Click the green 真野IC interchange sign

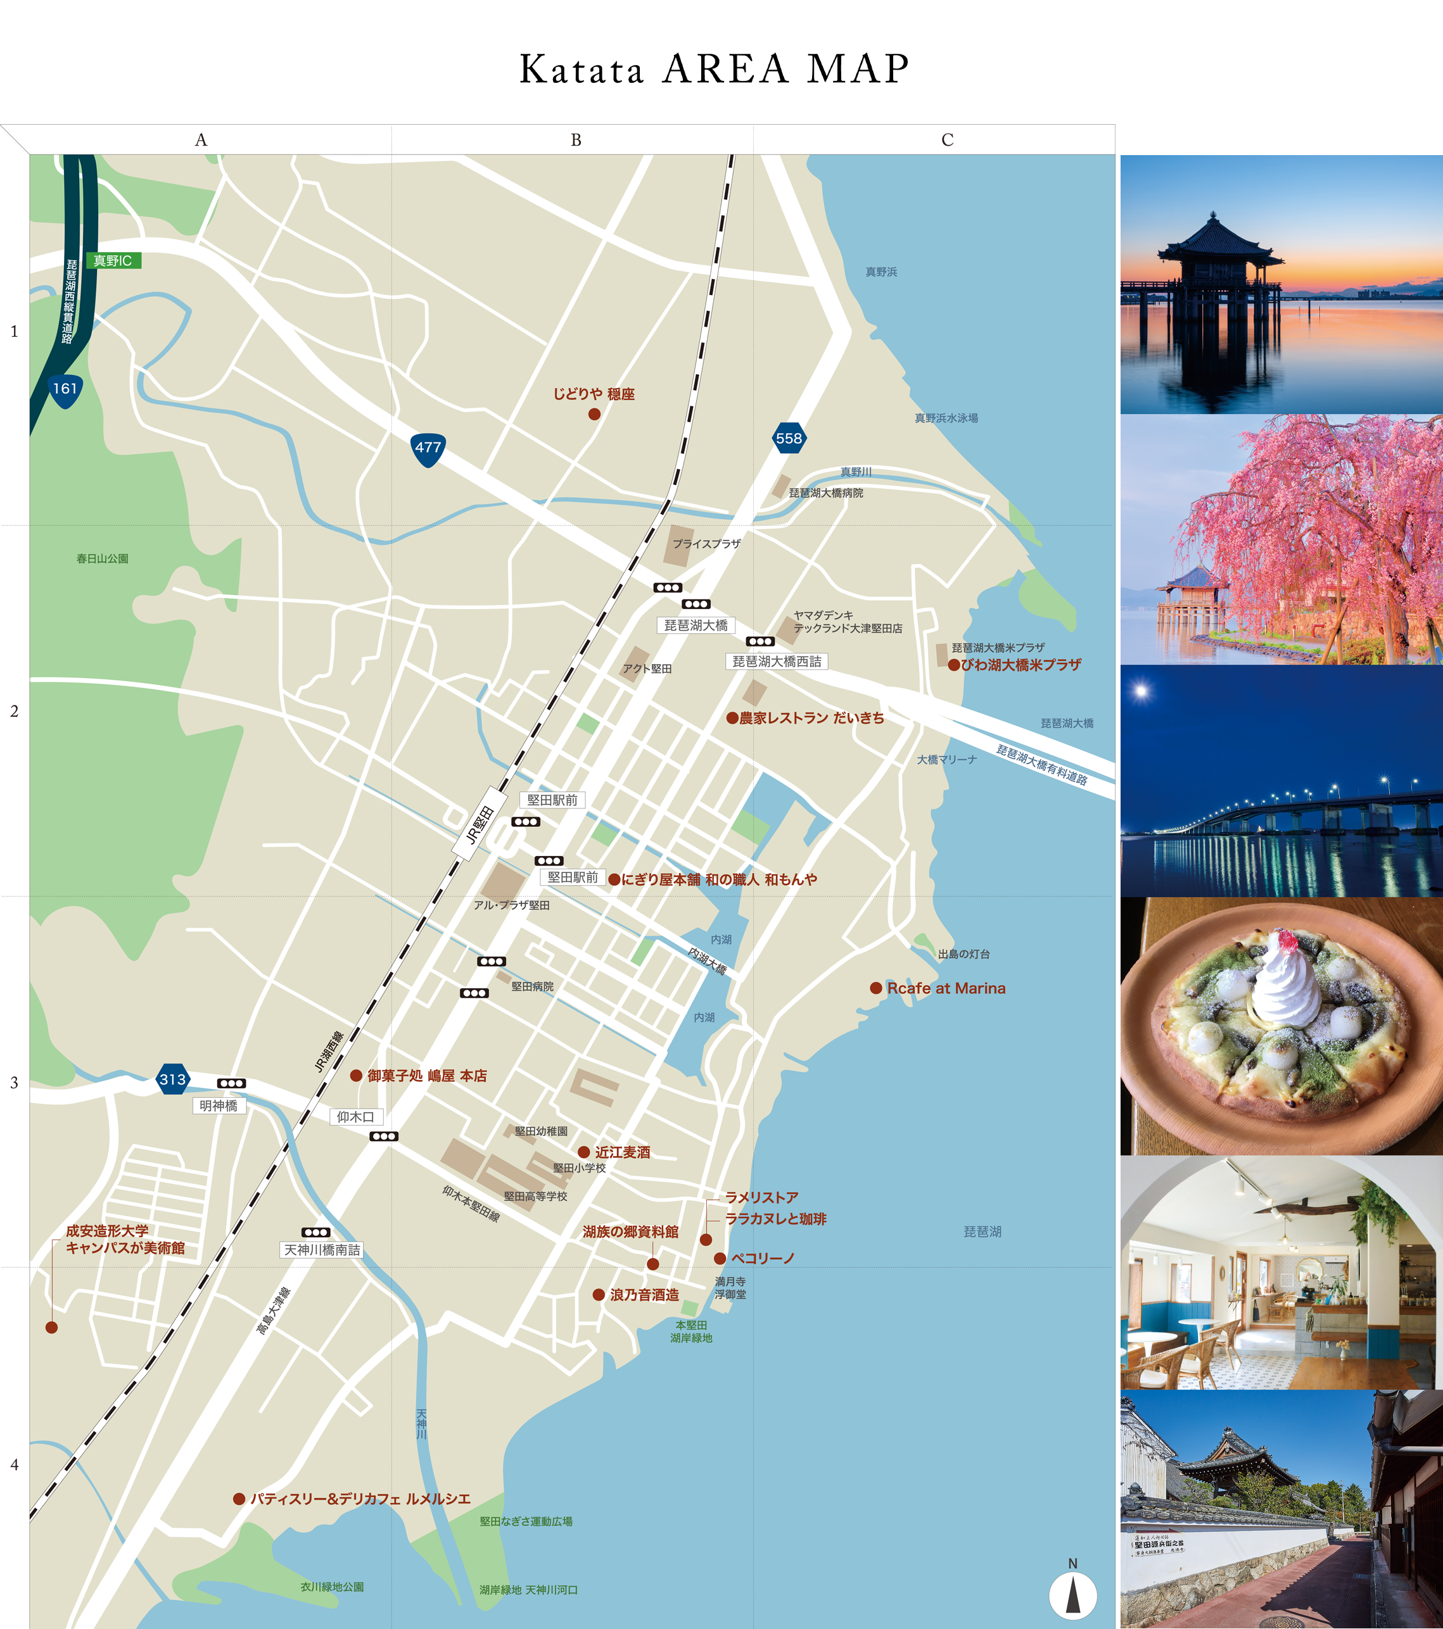tap(113, 261)
